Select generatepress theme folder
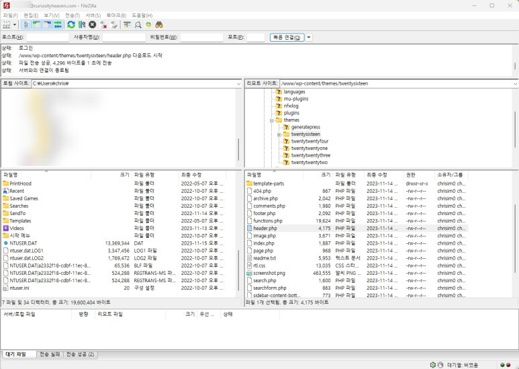The image size is (519, 369). (x=305, y=127)
